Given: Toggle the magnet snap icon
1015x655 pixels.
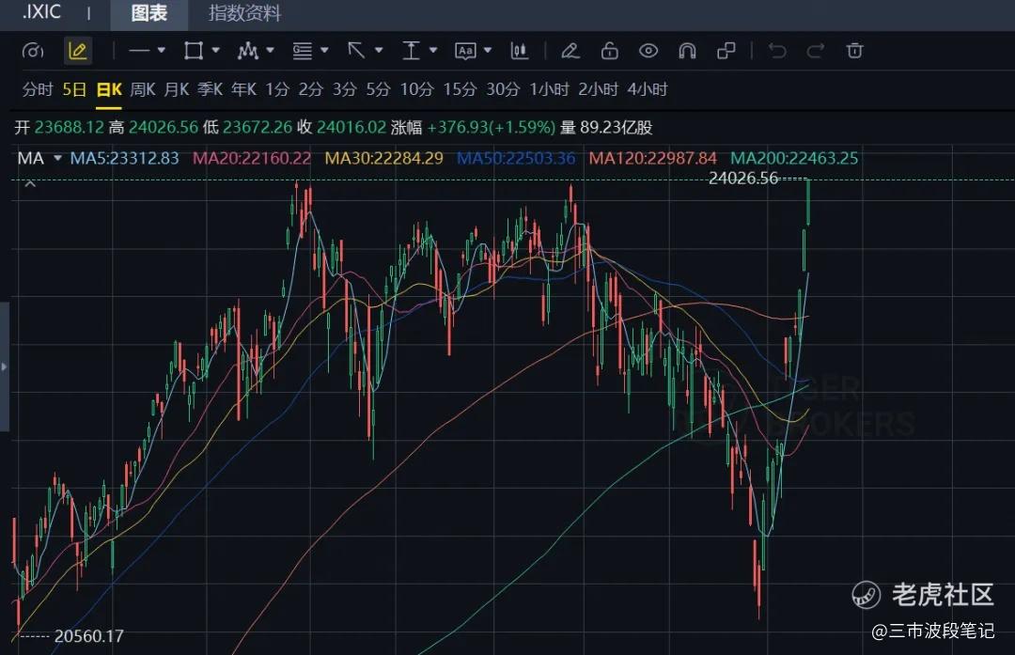Looking at the screenshot, I should coord(687,51).
